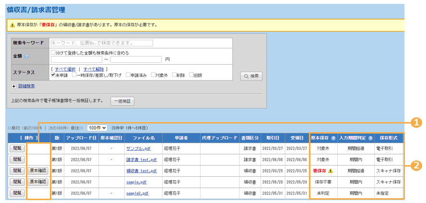Click the warning icon next to 要保存
426x203 pixels.
coord(330,170)
